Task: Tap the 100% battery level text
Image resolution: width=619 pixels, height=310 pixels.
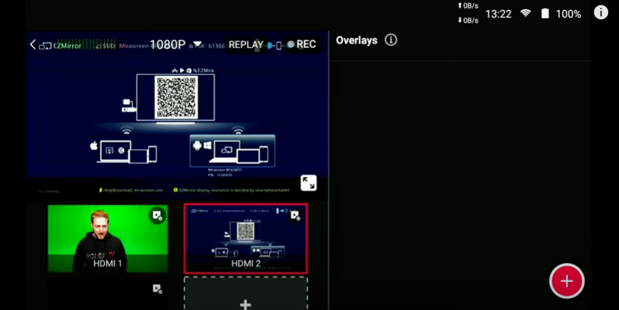Action: [x=568, y=14]
